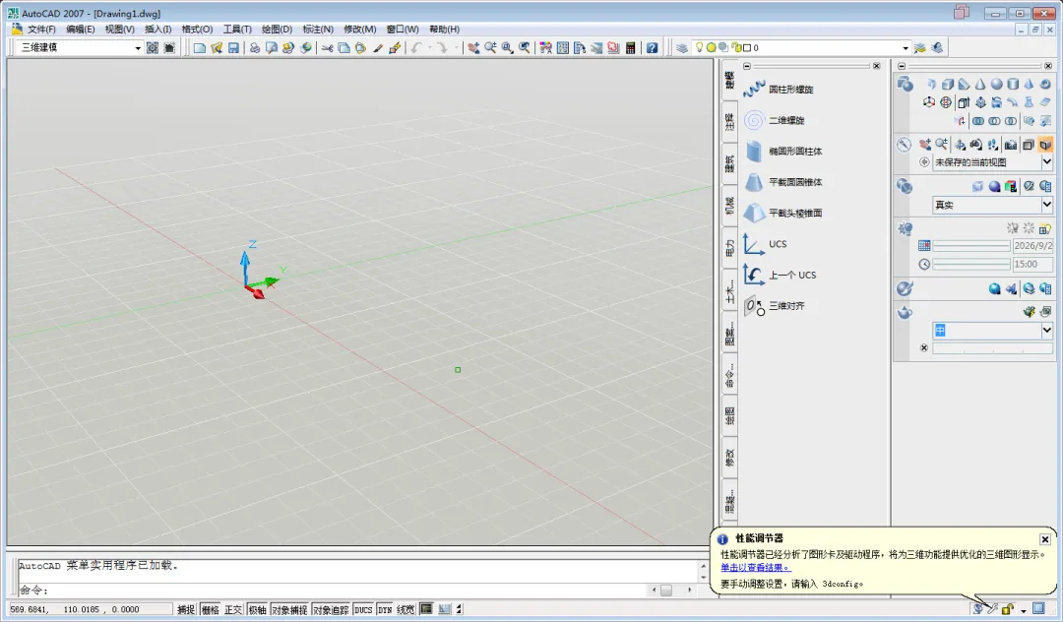This screenshot has width=1063, height=622.
Task: Click the Cut scissors icon
Action: pyautogui.click(x=328, y=48)
